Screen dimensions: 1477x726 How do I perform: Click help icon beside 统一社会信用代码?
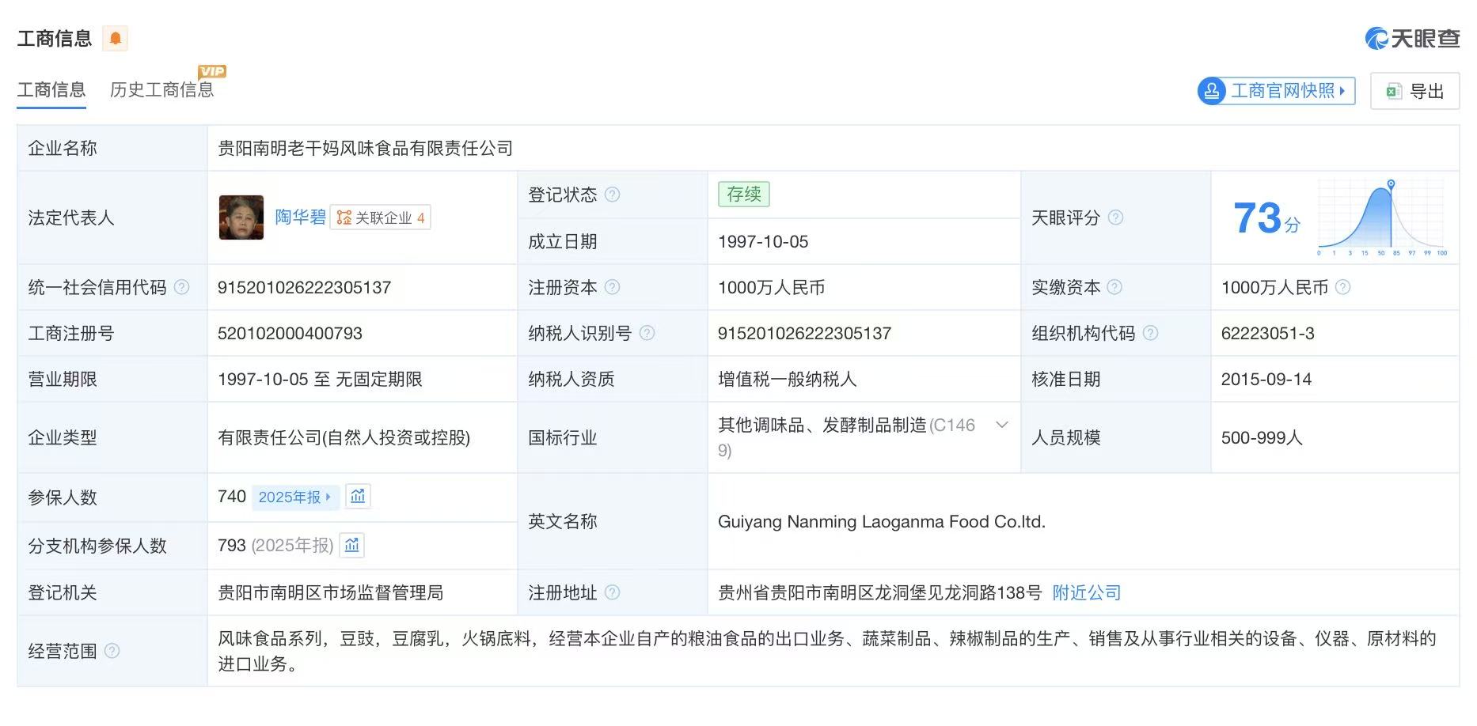pyautogui.click(x=181, y=287)
